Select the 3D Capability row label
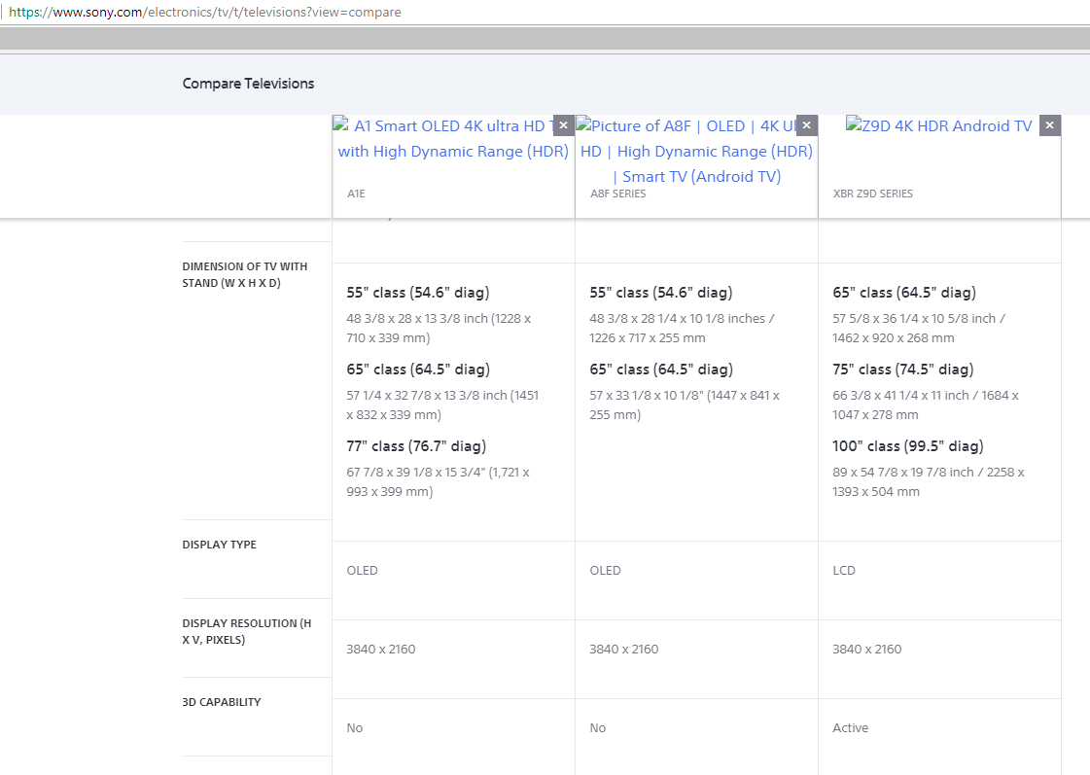 coord(221,702)
